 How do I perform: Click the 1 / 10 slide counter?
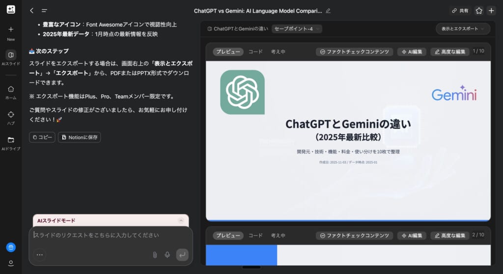point(478,51)
